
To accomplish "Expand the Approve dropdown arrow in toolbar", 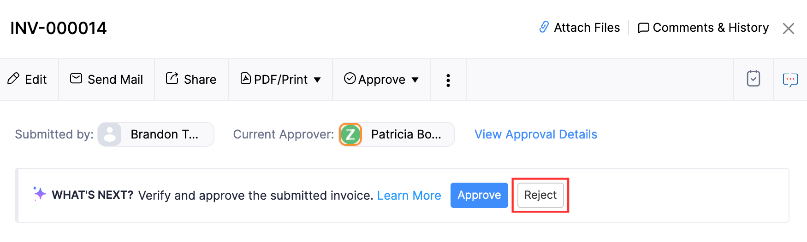I will (x=415, y=80).
